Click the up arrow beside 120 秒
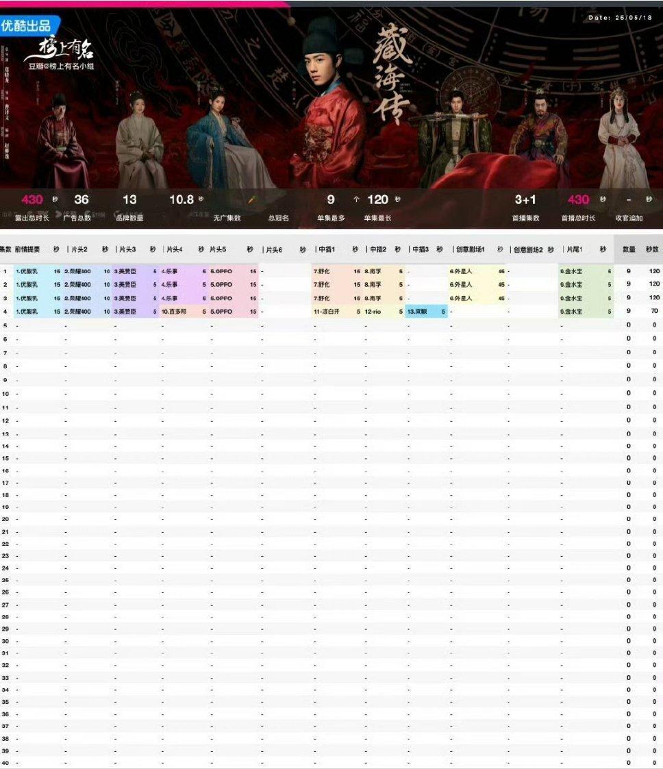Viewport: 663px width, 769px height. (x=357, y=199)
